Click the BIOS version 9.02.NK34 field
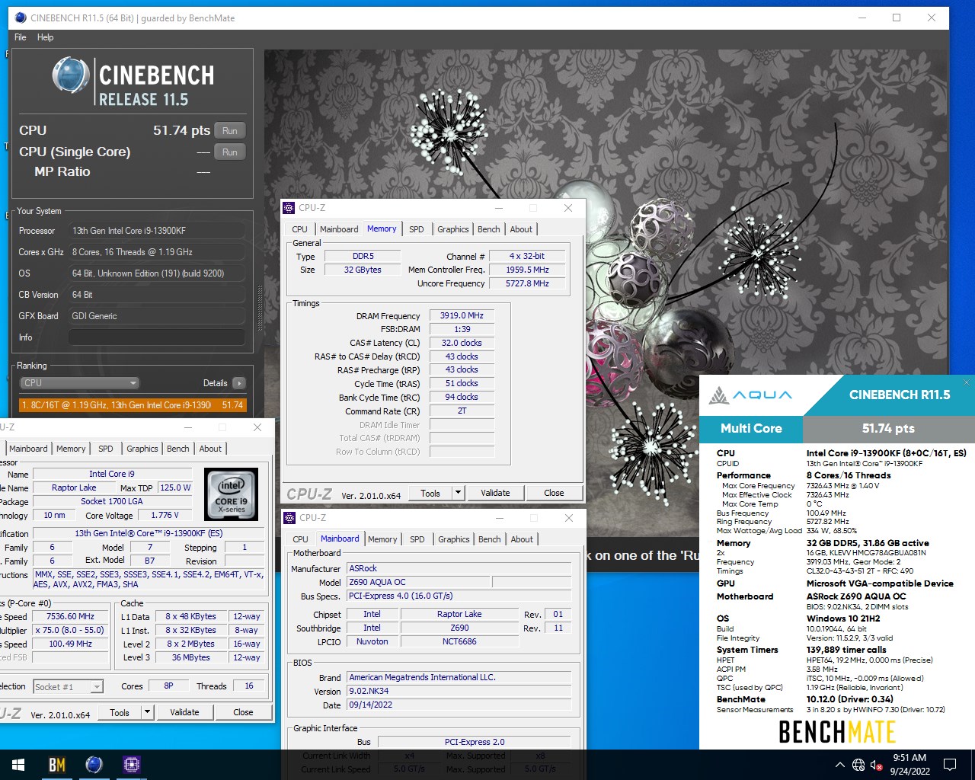This screenshot has height=780, width=975. [459, 691]
